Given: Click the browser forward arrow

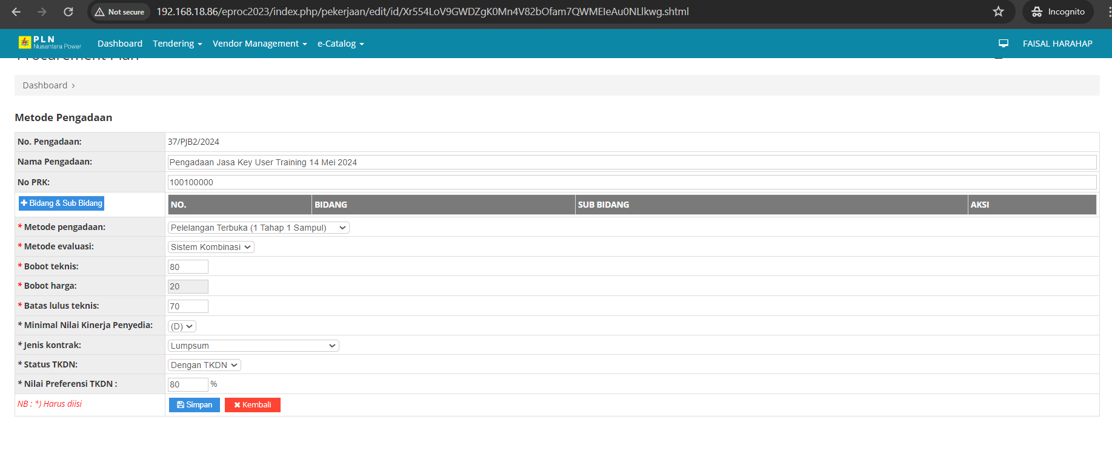Looking at the screenshot, I should click(x=42, y=12).
